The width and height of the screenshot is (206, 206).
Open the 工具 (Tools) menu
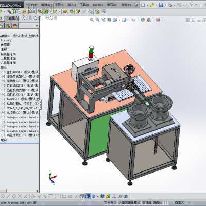coord(84,5)
